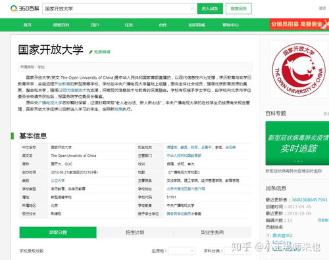The height and width of the screenshot is (260, 329).
Task: Open 帮助中心 in the navigation bar
Action: [x=230, y=25]
